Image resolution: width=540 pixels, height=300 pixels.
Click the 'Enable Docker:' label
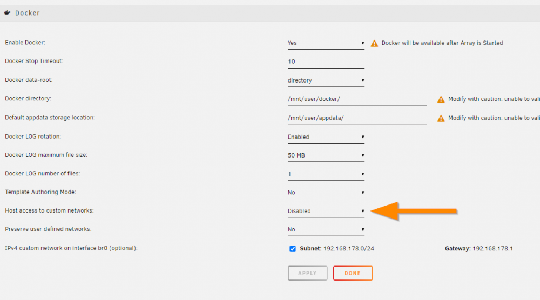pos(25,43)
